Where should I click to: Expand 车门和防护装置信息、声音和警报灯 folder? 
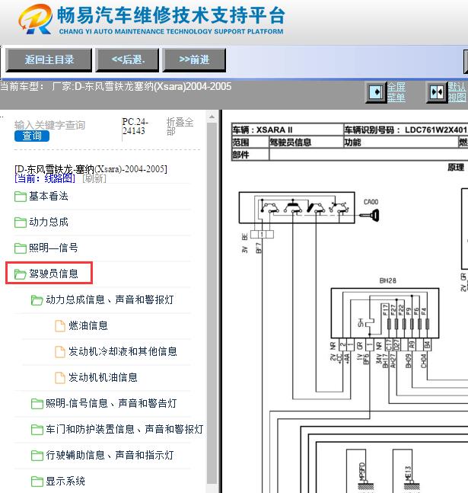pyautogui.click(x=124, y=429)
